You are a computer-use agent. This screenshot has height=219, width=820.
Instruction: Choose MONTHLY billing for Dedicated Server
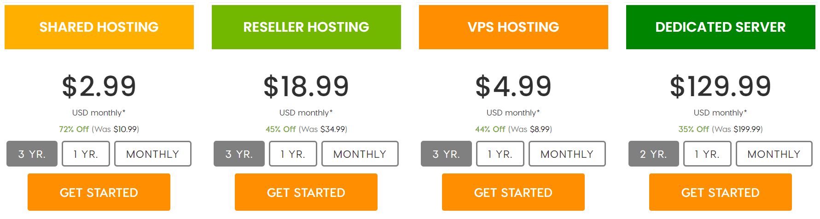click(774, 154)
